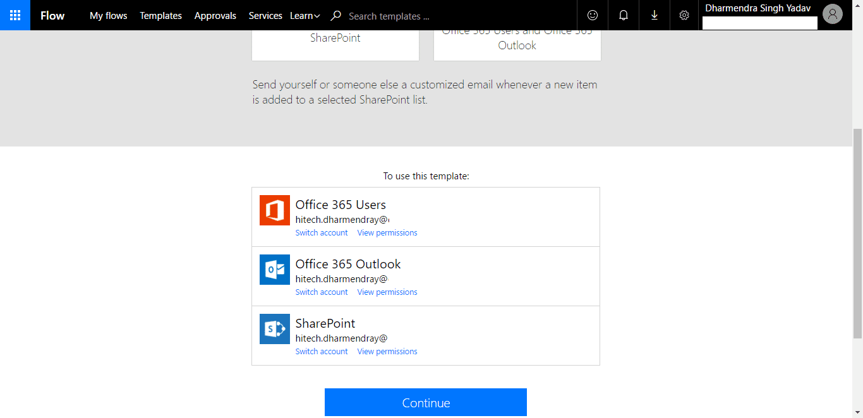The width and height of the screenshot is (863, 418).
Task: Open the Templates page
Action: point(161,16)
